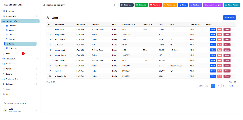Viewport: 243px width, 120px height.
Task: Click the Rice Mill ERP v1.5 title
Action: click(12, 5)
